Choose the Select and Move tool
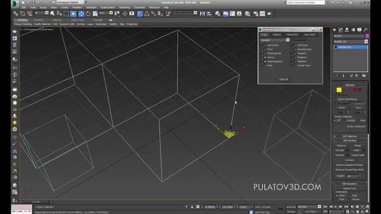This screenshot has height=214, width=381. (x=81, y=14)
